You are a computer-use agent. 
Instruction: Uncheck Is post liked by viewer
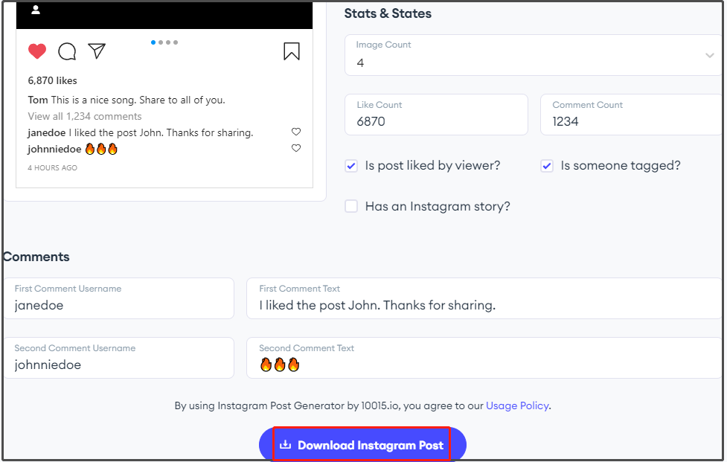coord(351,166)
